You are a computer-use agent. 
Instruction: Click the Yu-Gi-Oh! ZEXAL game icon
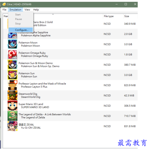13,126
